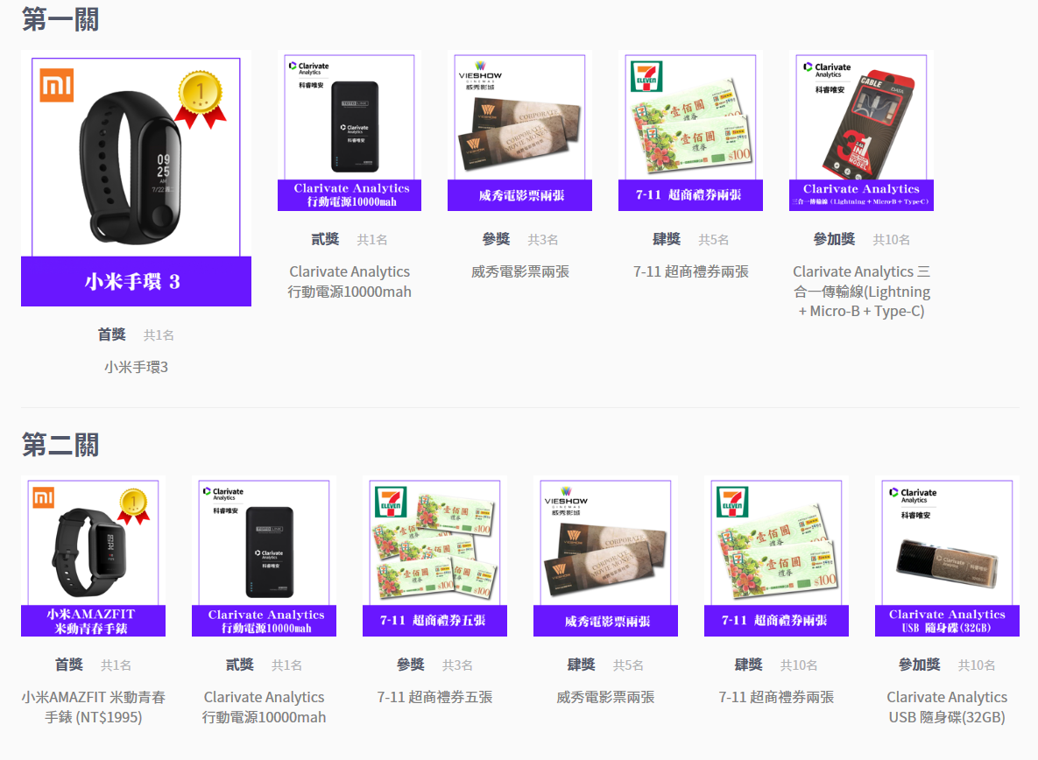Viewport: 1038px width, 760px height.
Task: Click the Clarivate Analytics USB 隨身碟(32GB) description
Action: 947,707
